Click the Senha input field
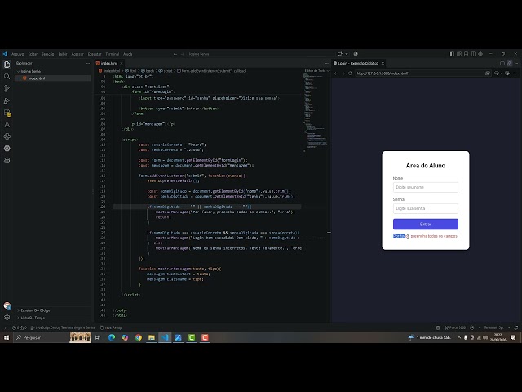 point(426,208)
